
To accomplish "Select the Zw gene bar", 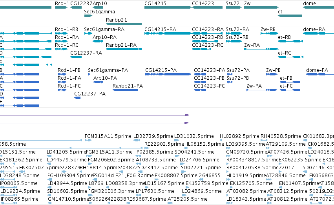I will point(261,7).
